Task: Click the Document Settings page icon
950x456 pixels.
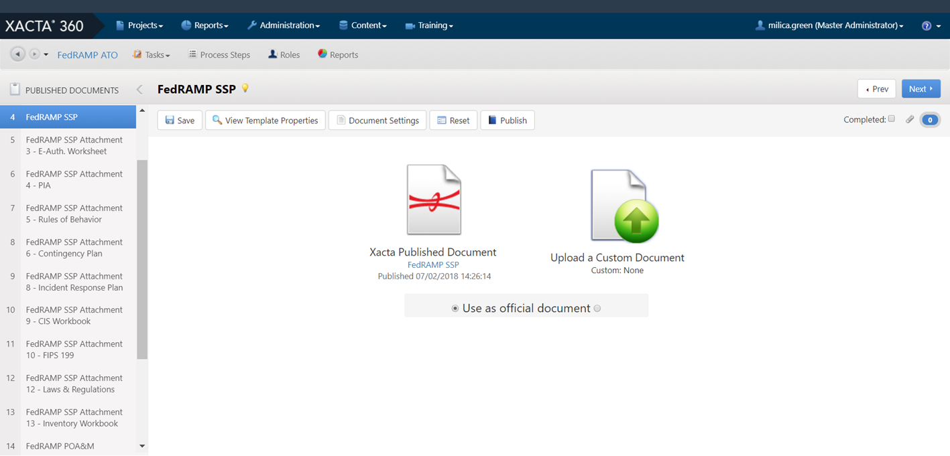Action: pos(341,121)
